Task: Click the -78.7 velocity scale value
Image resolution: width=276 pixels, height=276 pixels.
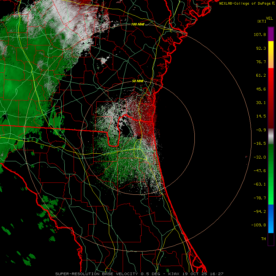Action: point(260,198)
